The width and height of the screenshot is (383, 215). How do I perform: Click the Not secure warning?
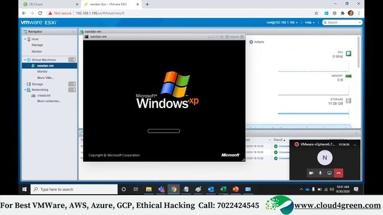pyautogui.click(x=60, y=13)
